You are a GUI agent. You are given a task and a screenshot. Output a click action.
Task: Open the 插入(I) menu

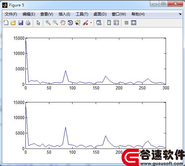[64, 14]
